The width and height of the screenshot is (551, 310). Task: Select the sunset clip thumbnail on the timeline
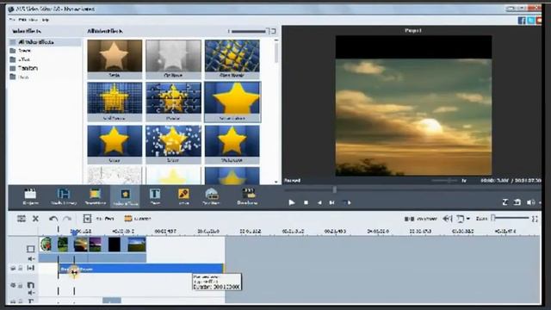[81, 245]
